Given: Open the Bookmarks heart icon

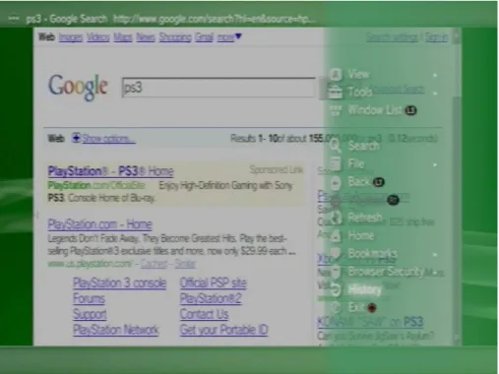Looking at the screenshot, I should (x=336, y=253).
